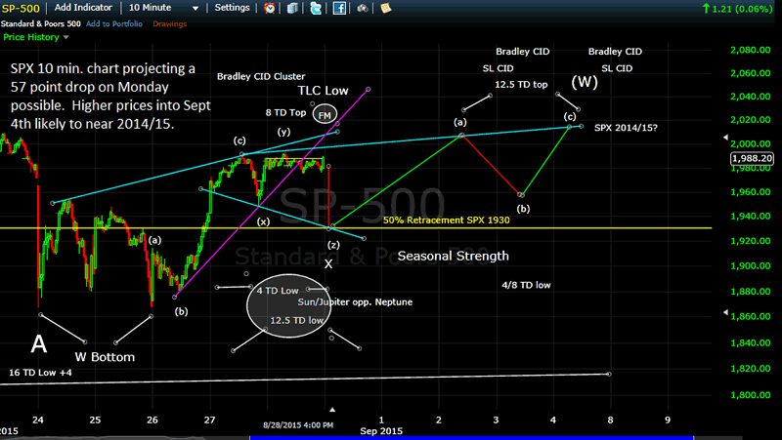Click the Add Indicator button
The width and height of the screenshot is (782, 440).
83,8
